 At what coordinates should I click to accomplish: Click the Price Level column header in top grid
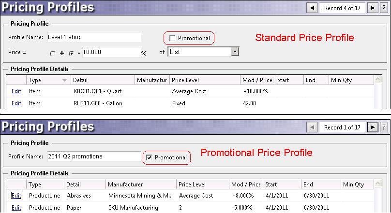click(x=204, y=80)
